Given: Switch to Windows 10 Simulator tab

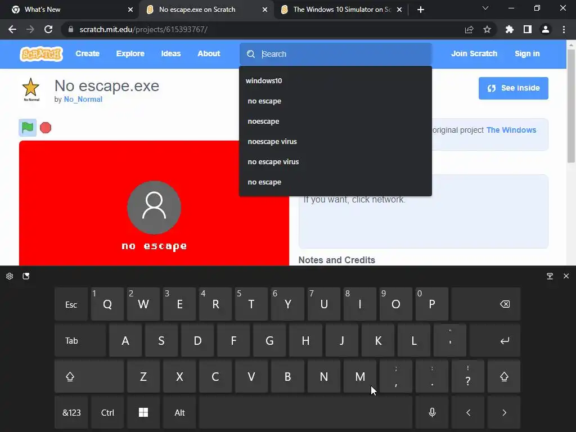Looking at the screenshot, I should tap(342, 10).
